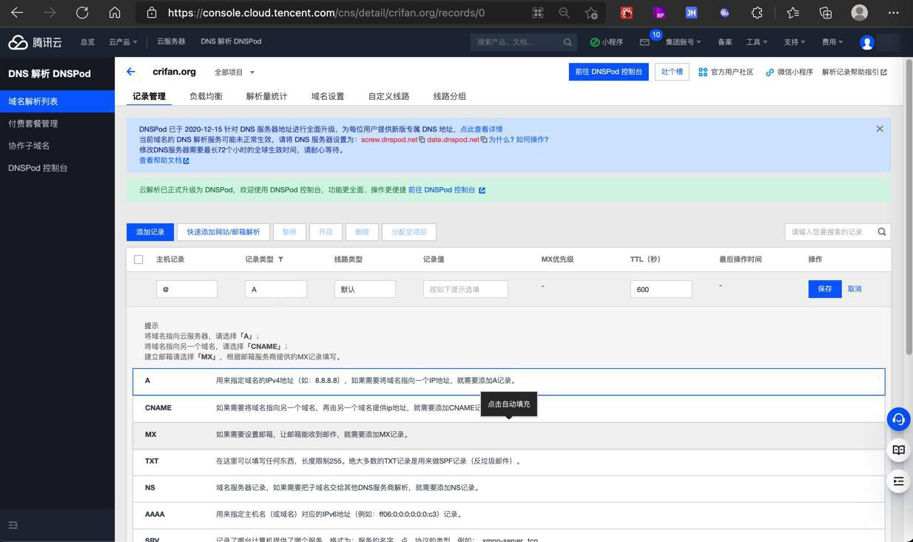The width and height of the screenshot is (913, 542).
Task: Open the Tencent Cloud account avatar
Action: coord(867,42)
